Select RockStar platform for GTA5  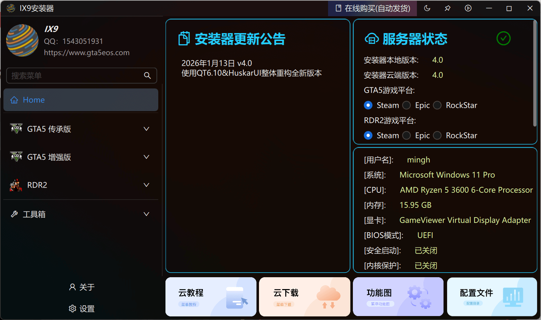click(x=437, y=105)
